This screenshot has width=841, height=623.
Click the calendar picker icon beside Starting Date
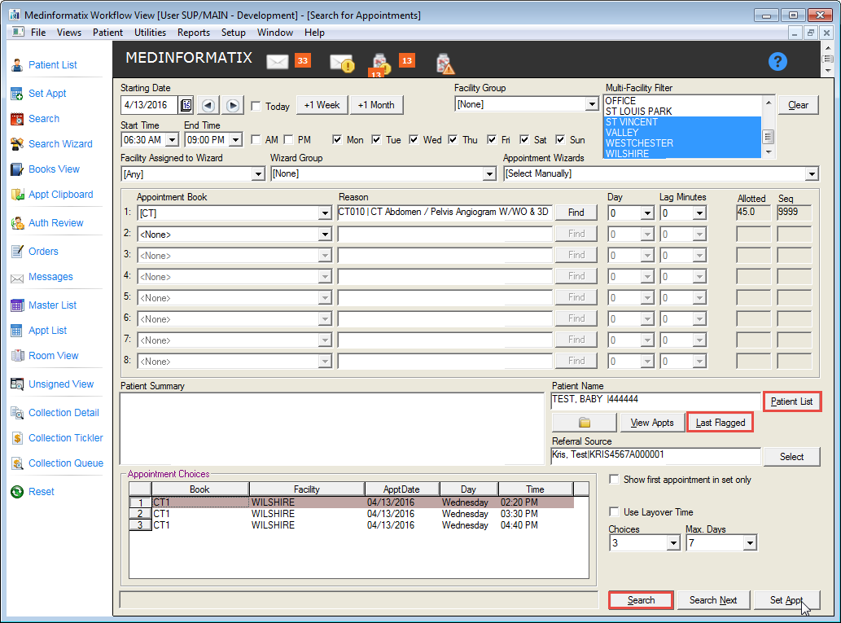(186, 106)
